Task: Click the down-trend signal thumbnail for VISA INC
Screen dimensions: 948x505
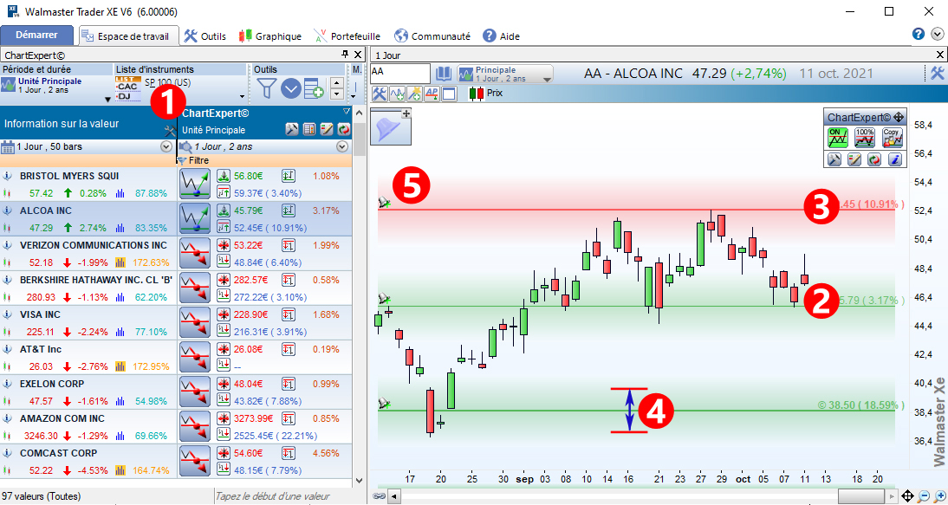Action: tap(195, 321)
